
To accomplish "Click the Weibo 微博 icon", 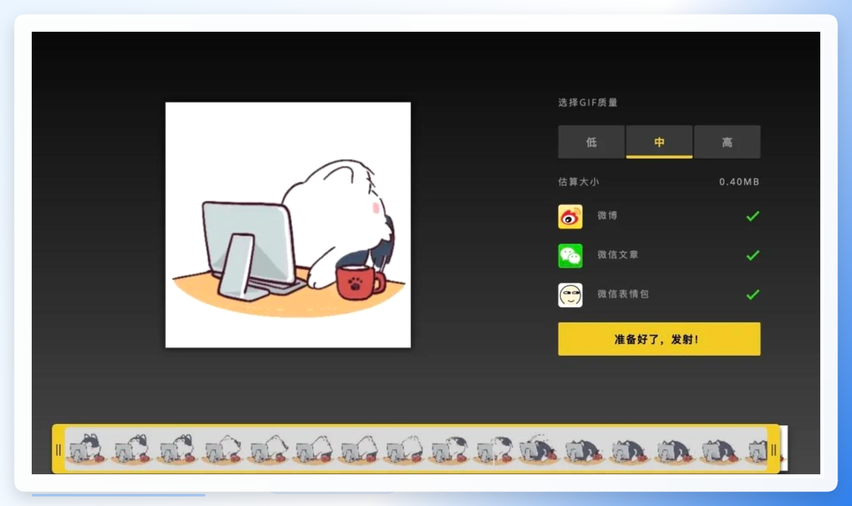I will (x=570, y=216).
